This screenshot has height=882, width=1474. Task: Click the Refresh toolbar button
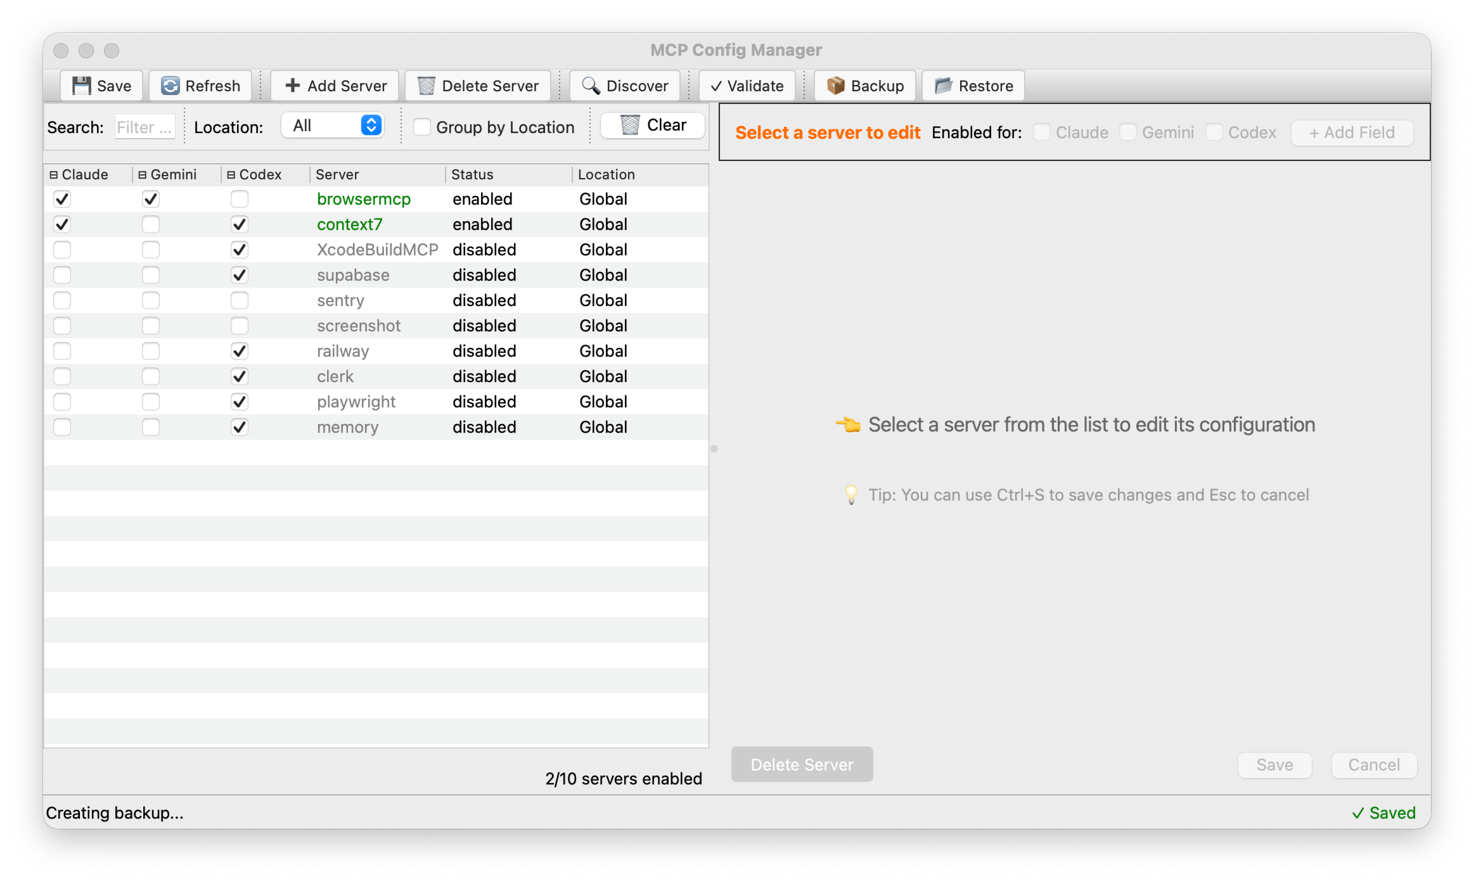[200, 86]
